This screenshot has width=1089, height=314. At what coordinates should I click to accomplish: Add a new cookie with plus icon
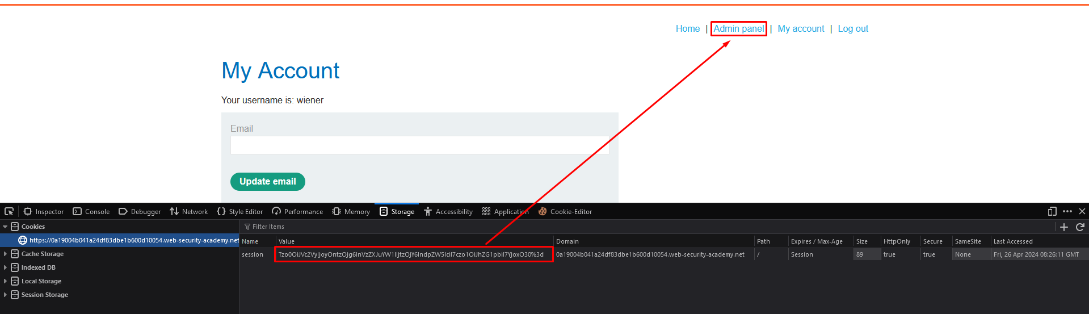tap(1064, 227)
